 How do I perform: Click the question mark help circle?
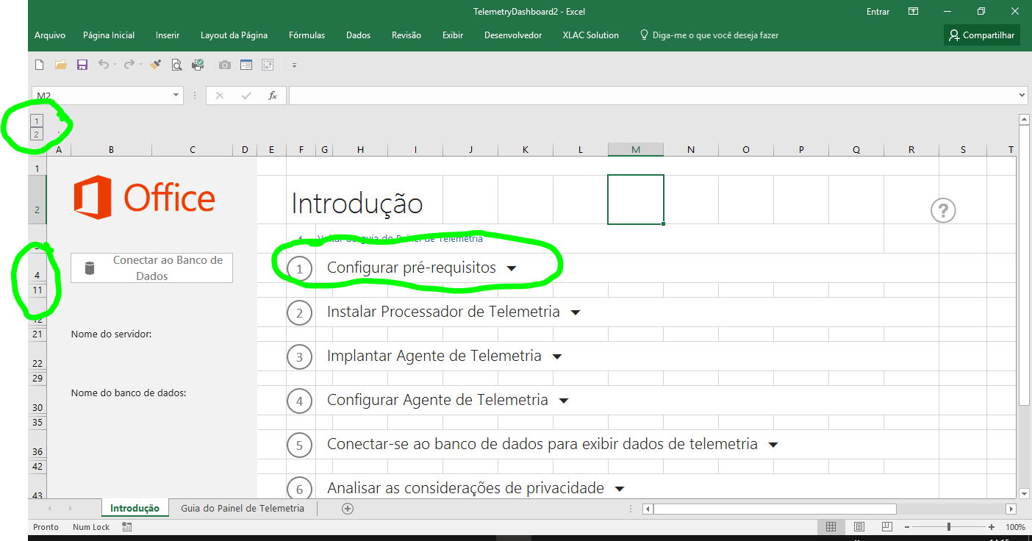943,210
